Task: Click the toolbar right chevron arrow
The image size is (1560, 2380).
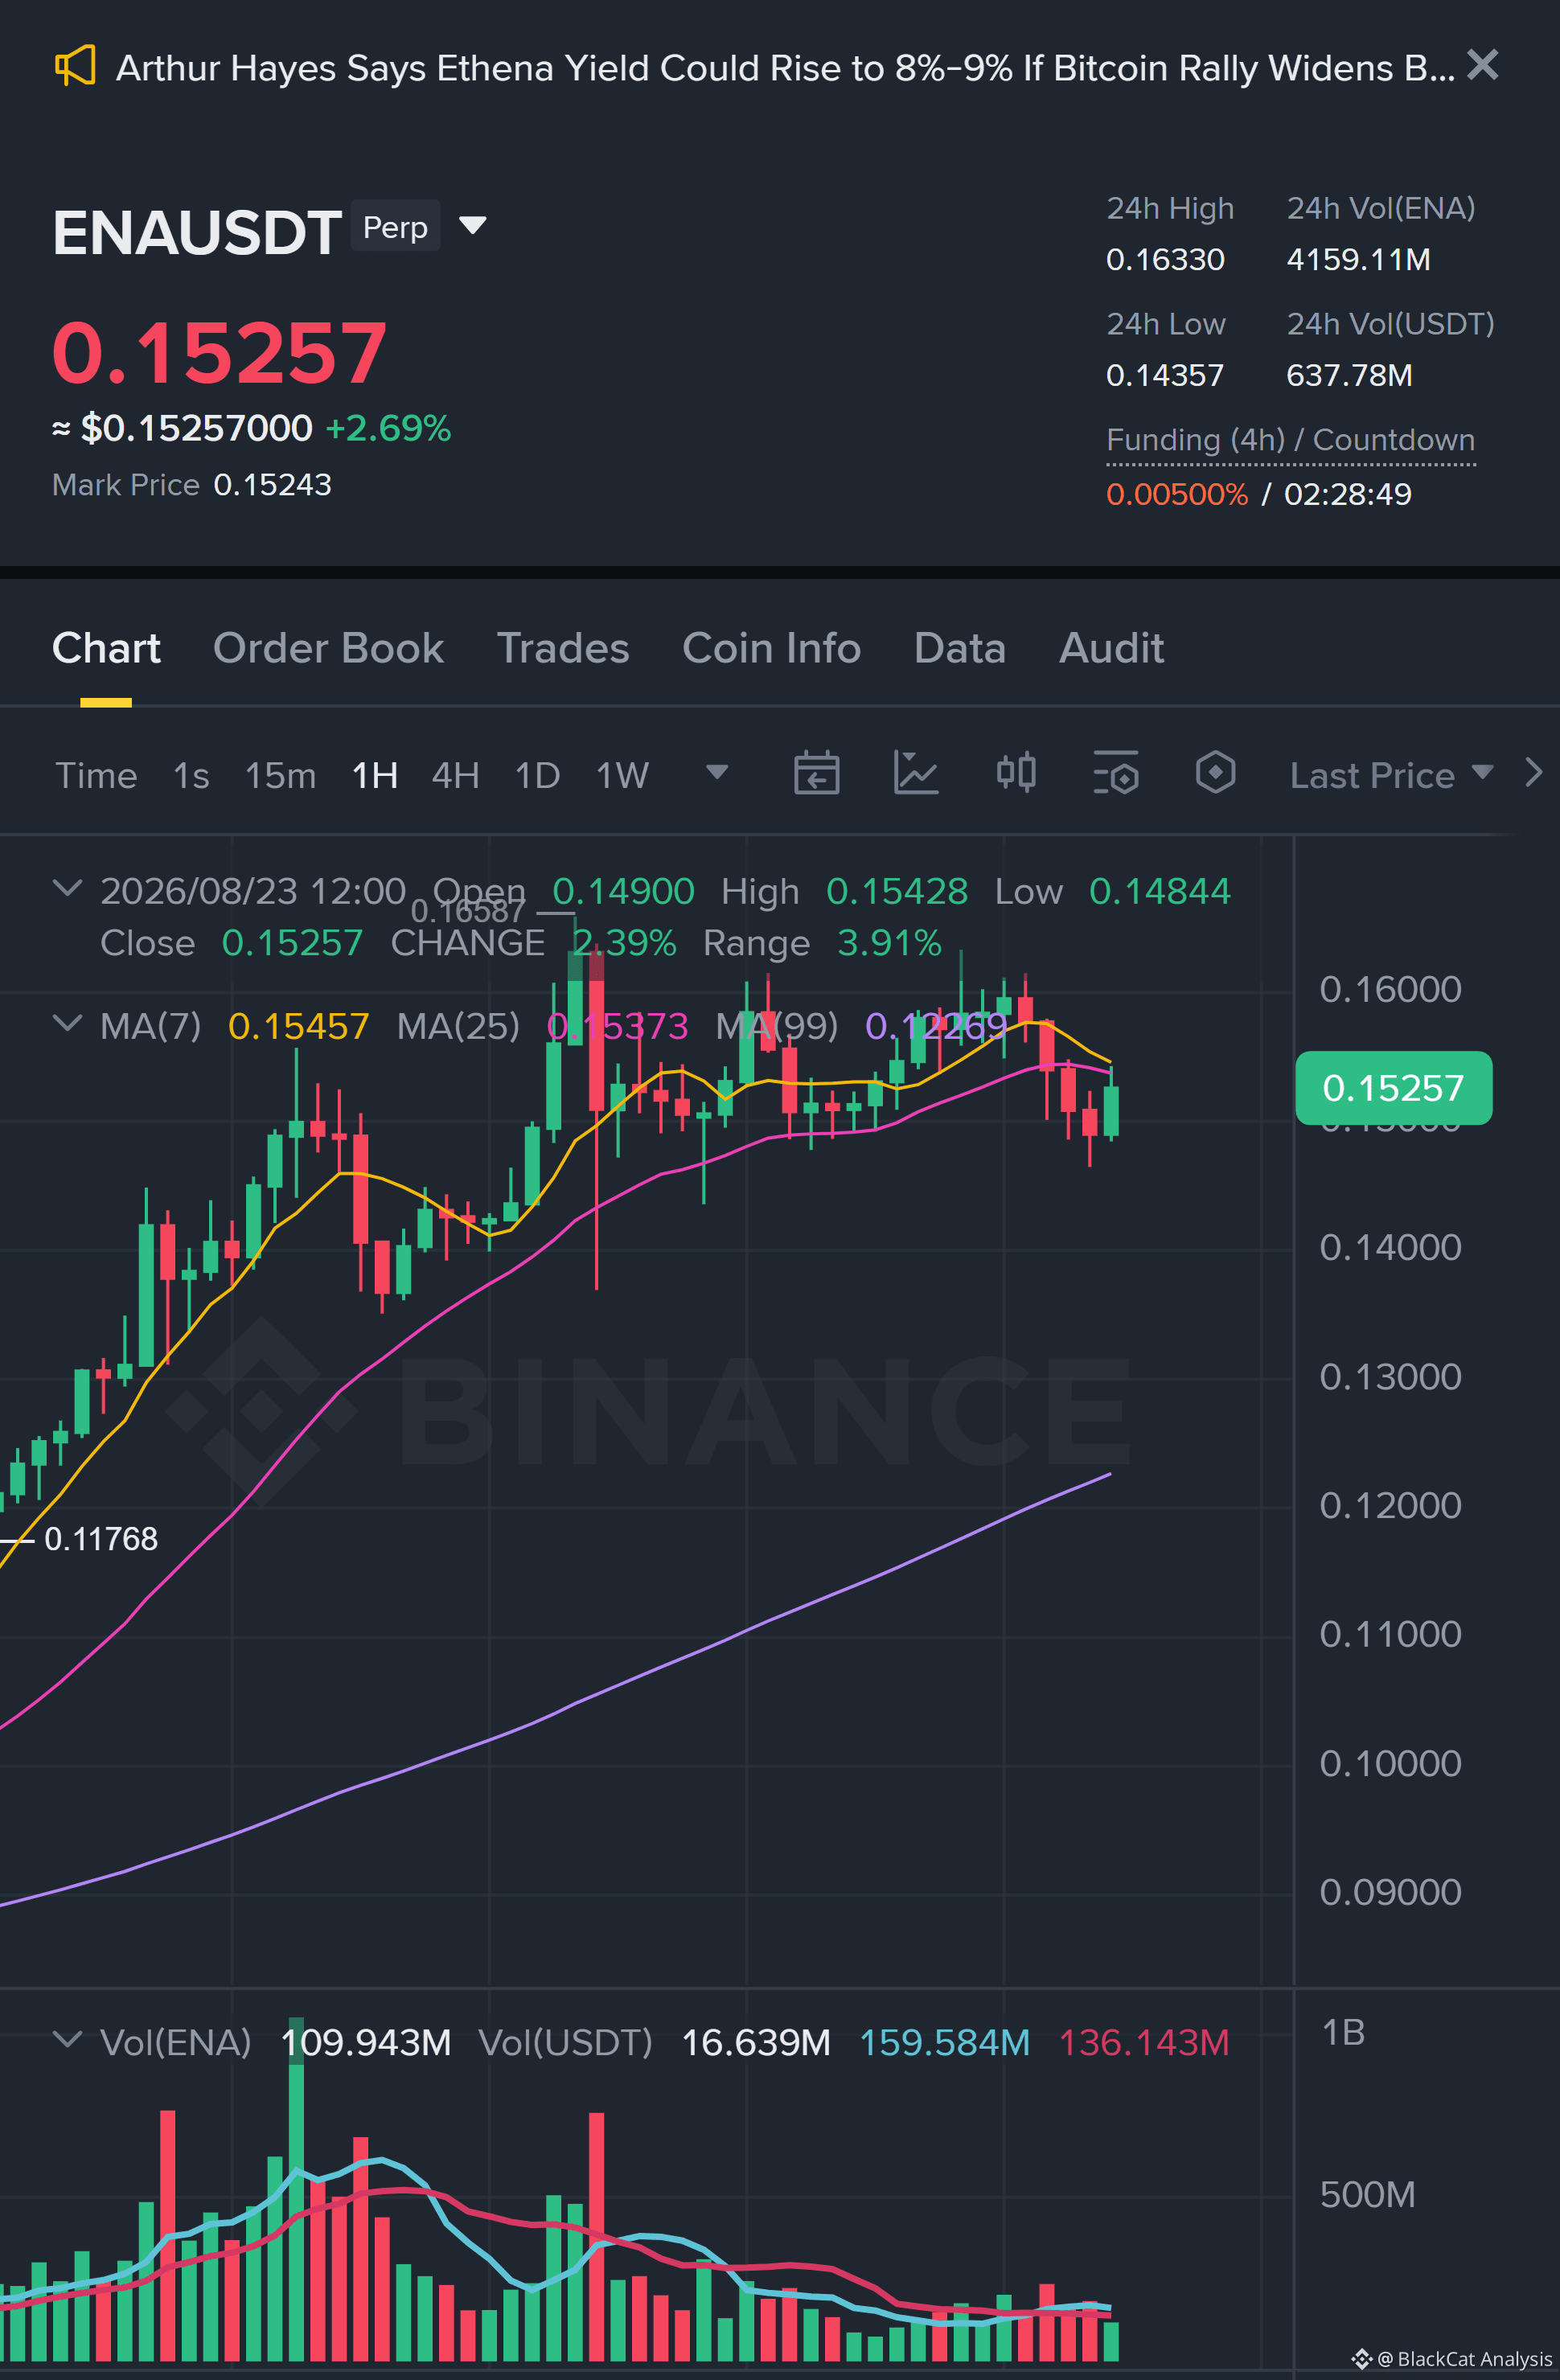Action: (x=1533, y=772)
